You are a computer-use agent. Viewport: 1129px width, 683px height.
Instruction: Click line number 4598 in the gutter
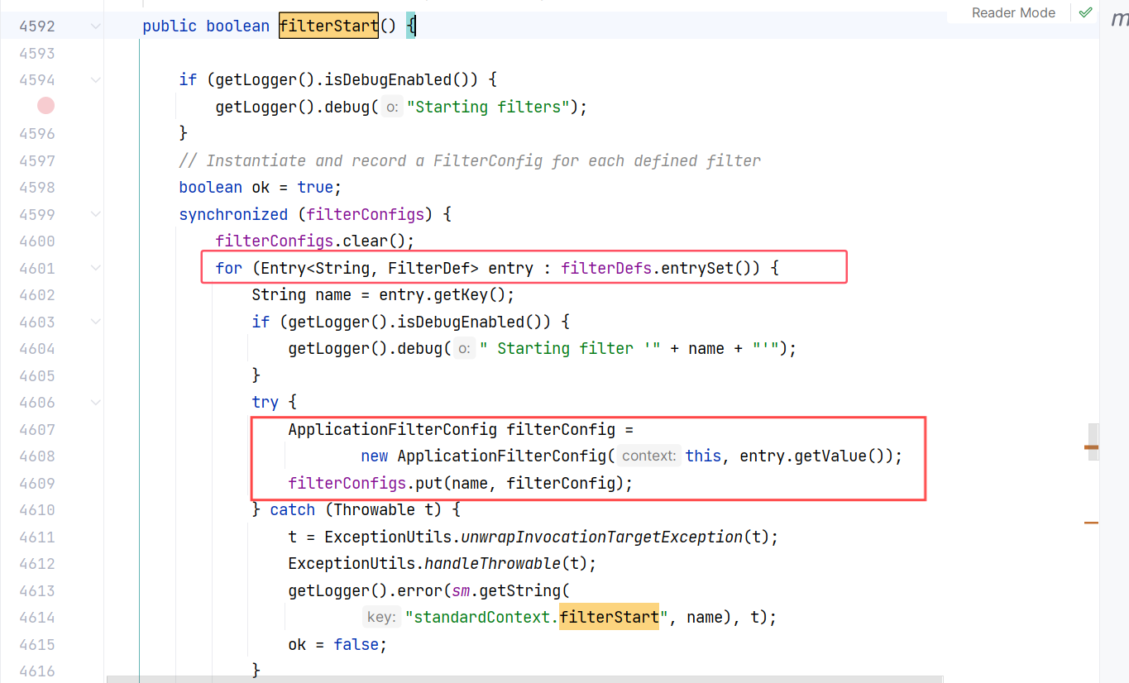coord(37,188)
